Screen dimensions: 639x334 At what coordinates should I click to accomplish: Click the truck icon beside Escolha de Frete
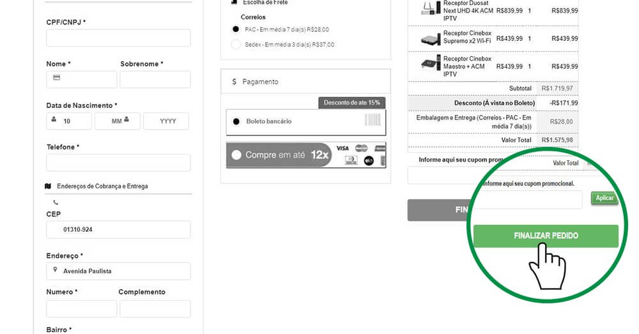[235, 3]
